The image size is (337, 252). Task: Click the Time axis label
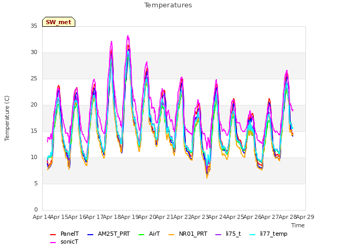[298, 225]
